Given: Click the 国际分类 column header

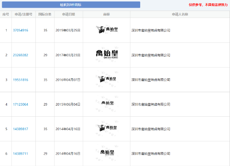Looking at the screenshot, I should click(45, 15).
